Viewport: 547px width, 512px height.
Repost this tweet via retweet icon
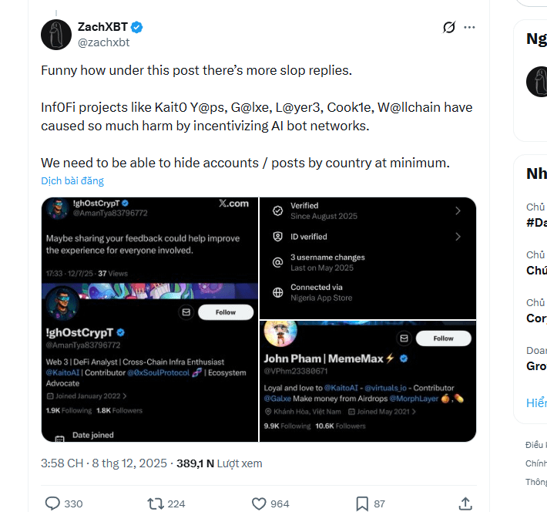click(x=156, y=504)
